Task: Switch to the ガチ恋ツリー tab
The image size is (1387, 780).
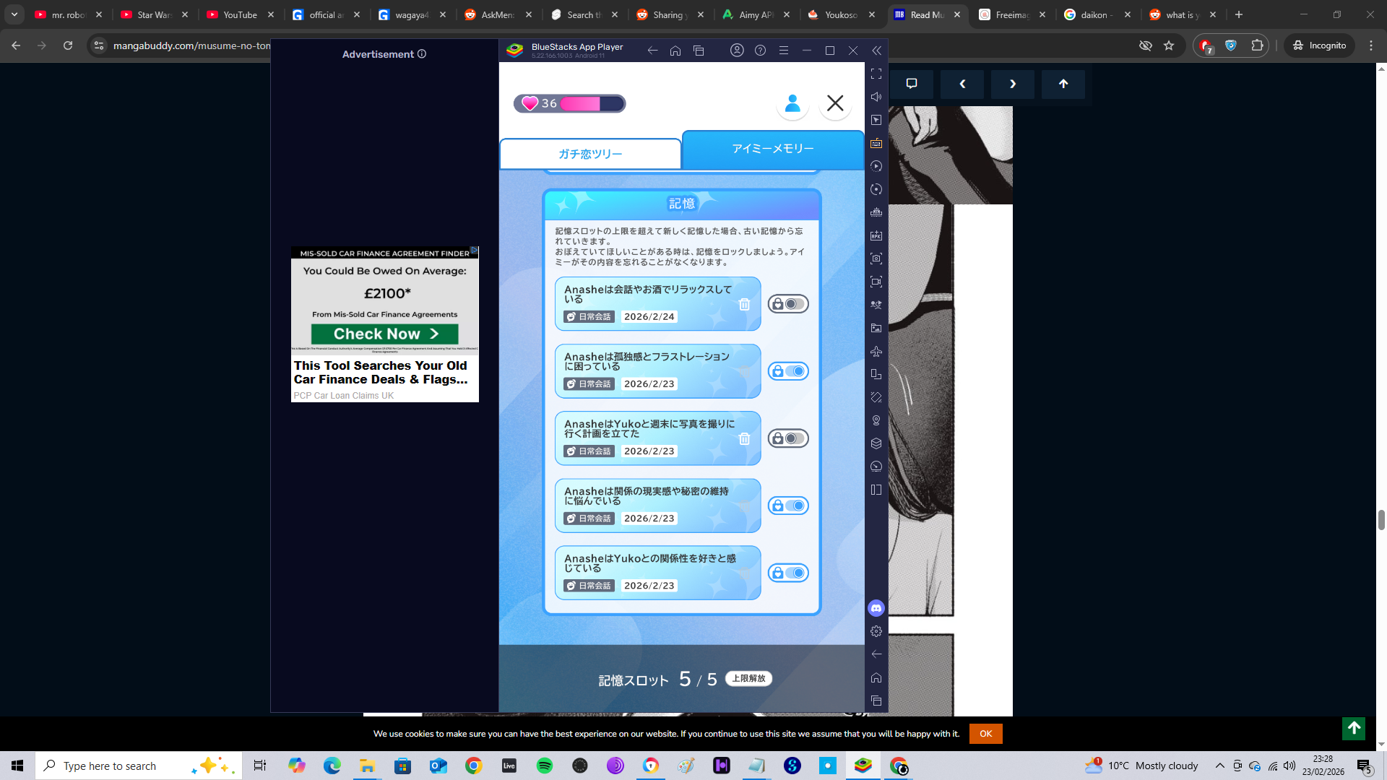Action: tap(590, 154)
